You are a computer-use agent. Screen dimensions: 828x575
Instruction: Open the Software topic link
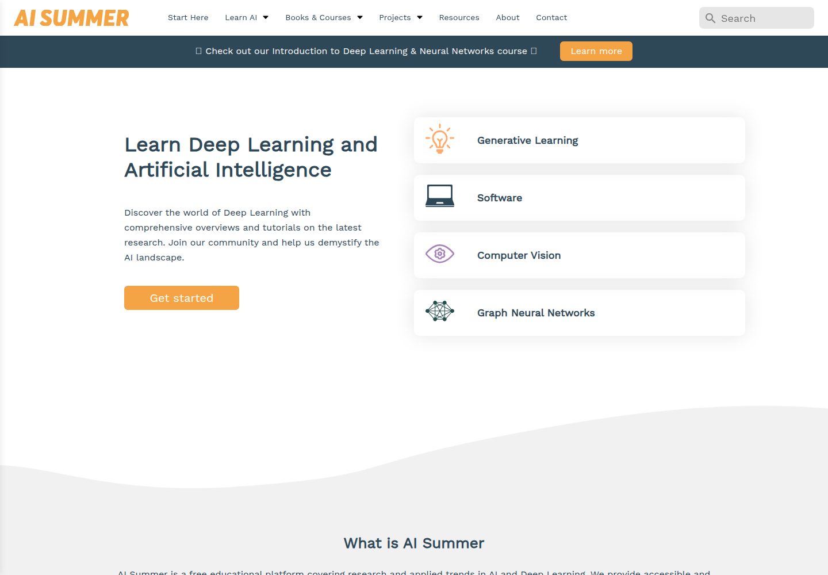pyautogui.click(x=580, y=198)
